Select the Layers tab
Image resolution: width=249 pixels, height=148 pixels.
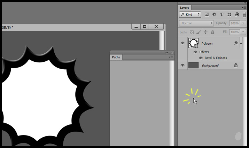tap(185, 8)
